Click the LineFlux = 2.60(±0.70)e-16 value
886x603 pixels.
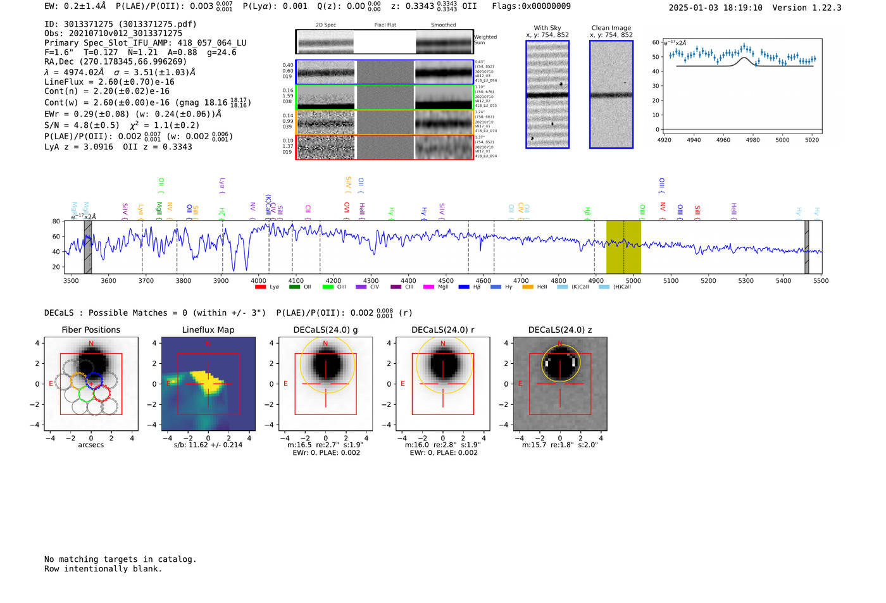109,82
